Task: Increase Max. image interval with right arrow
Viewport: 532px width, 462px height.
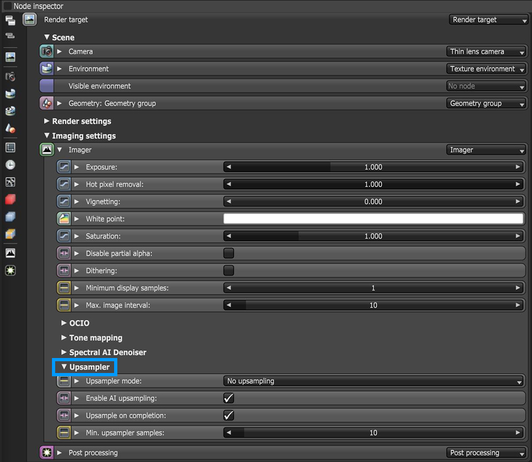Action: (518, 305)
